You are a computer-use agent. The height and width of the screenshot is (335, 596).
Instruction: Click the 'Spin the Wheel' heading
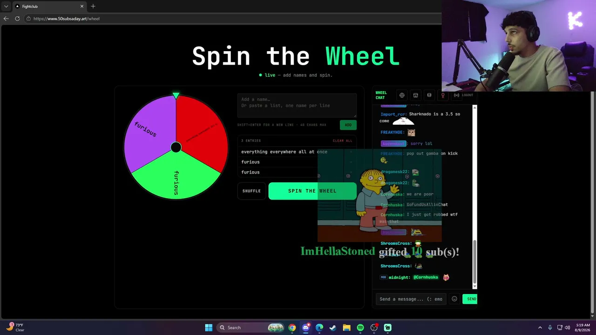296,56
